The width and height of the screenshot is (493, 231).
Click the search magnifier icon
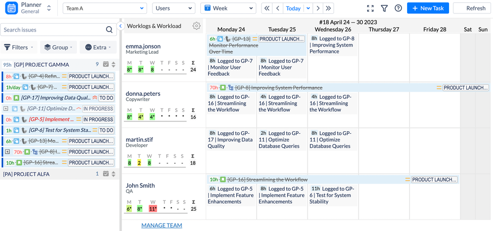[x=109, y=30]
